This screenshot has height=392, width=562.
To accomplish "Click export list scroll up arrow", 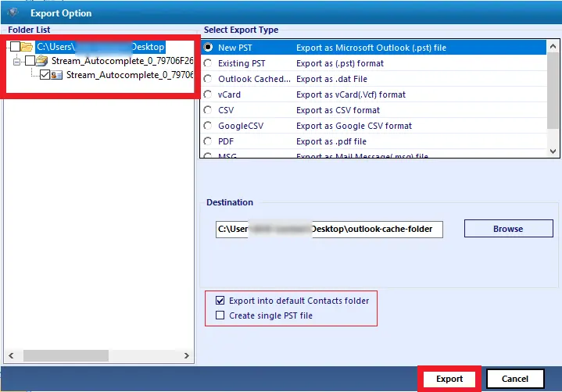I will click(x=553, y=47).
